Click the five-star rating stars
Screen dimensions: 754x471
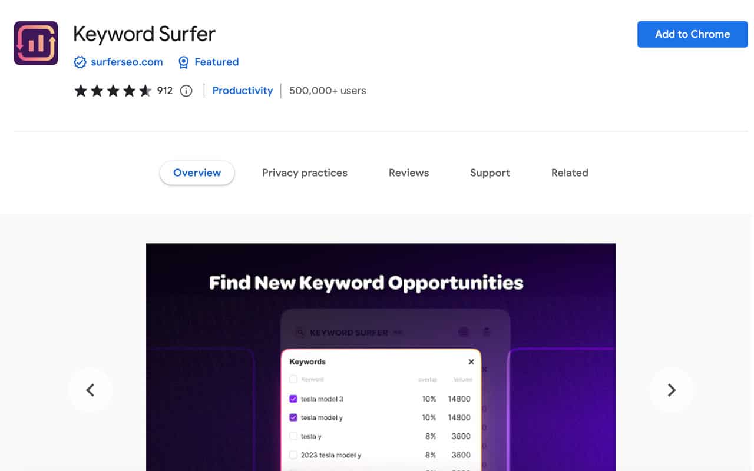(113, 91)
